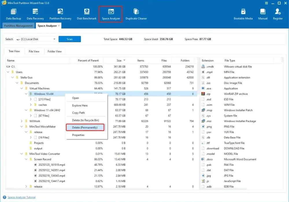Select the Windows 11 x64 24H2 folder
Image resolution: width=289 pixels, height=202 pixels.
point(47,110)
